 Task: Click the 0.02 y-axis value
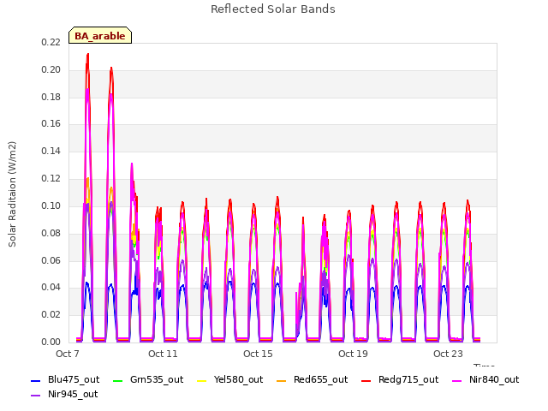51,314
